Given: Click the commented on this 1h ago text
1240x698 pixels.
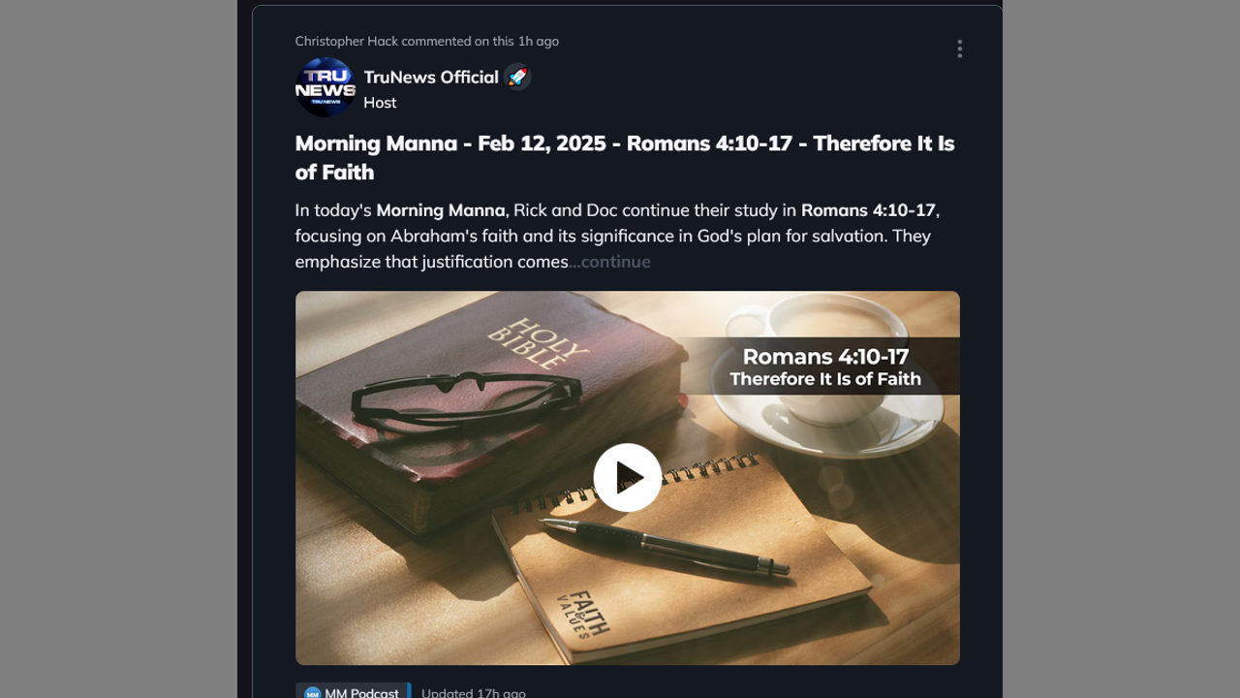Looking at the screenshot, I should pos(480,41).
